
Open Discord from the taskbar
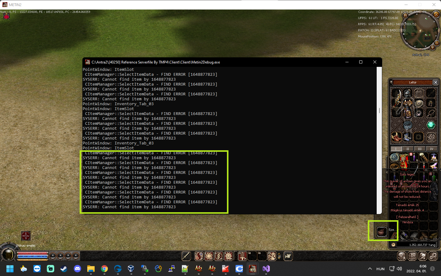pyautogui.click(x=77, y=269)
